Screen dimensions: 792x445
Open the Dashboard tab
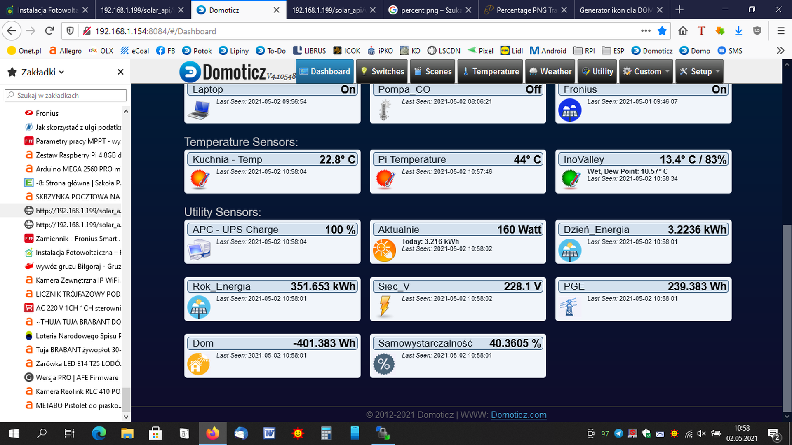tap(324, 71)
